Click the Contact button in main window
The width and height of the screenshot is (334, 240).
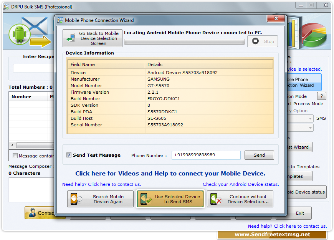[40, 213]
